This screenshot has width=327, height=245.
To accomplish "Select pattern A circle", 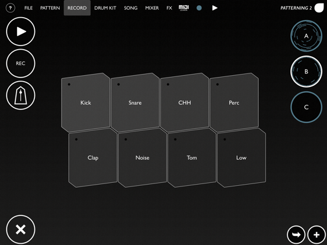I will pos(306,36).
